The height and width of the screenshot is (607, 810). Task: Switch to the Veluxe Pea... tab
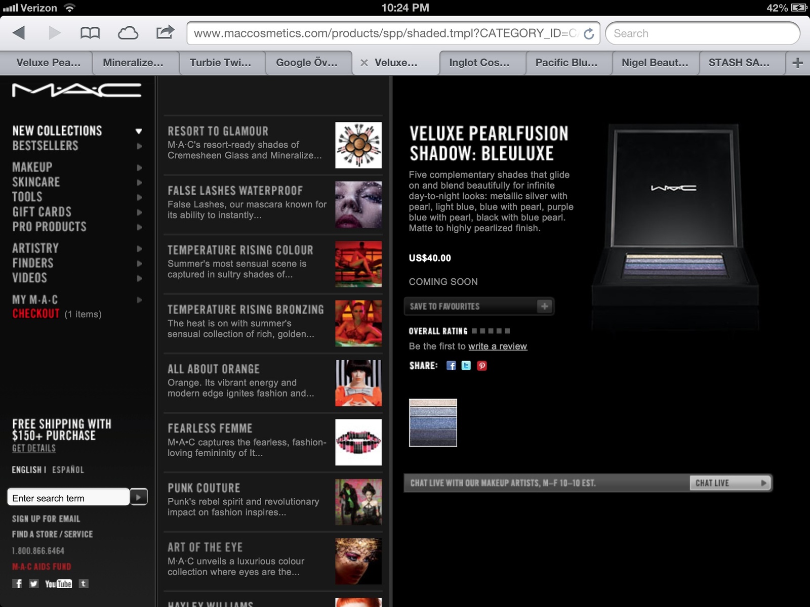click(47, 63)
